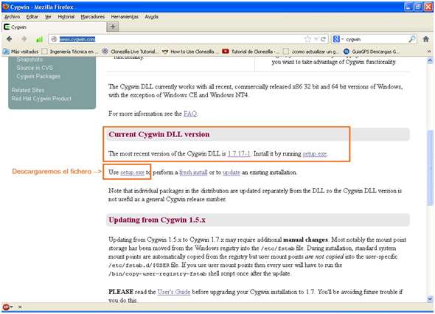Image resolution: width=435 pixels, height=314 pixels.
Task: Click setup.exe link after 'Use'
Action: (132, 172)
